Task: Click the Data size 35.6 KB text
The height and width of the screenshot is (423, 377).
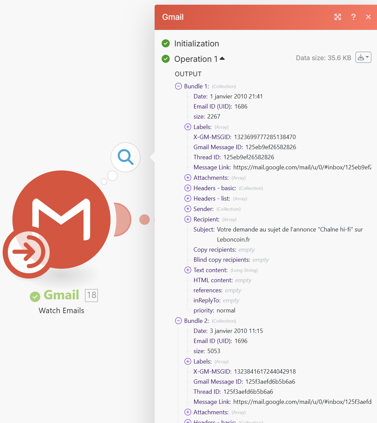Action: coord(323,58)
